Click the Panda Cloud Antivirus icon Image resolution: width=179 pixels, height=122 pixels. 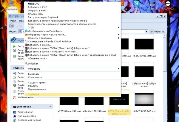(26, 41)
